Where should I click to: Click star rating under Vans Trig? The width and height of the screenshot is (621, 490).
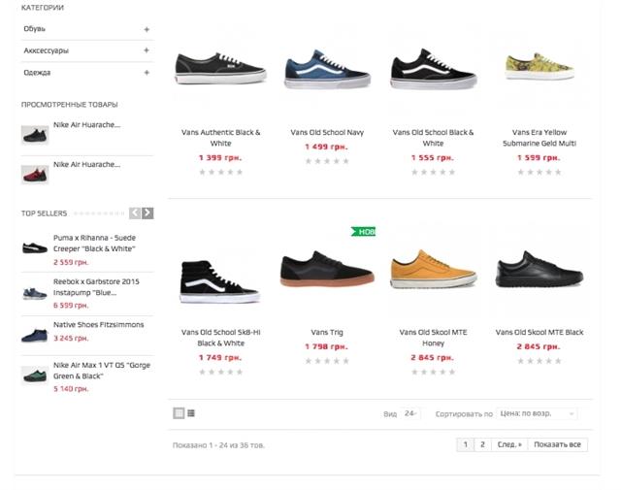(x=326, y=361)
